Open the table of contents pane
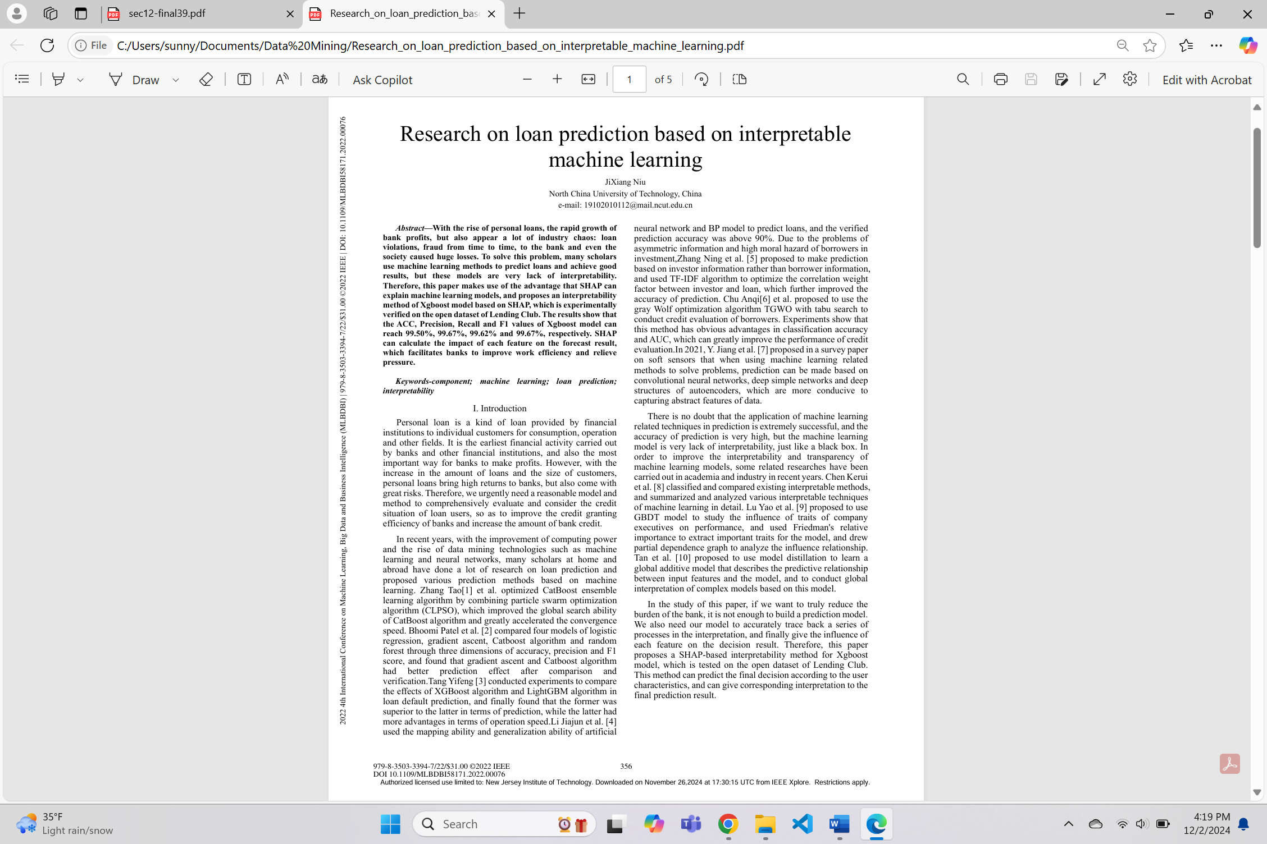The height and width of the screenshot is (844, 1267). click(x=22, y=79)
